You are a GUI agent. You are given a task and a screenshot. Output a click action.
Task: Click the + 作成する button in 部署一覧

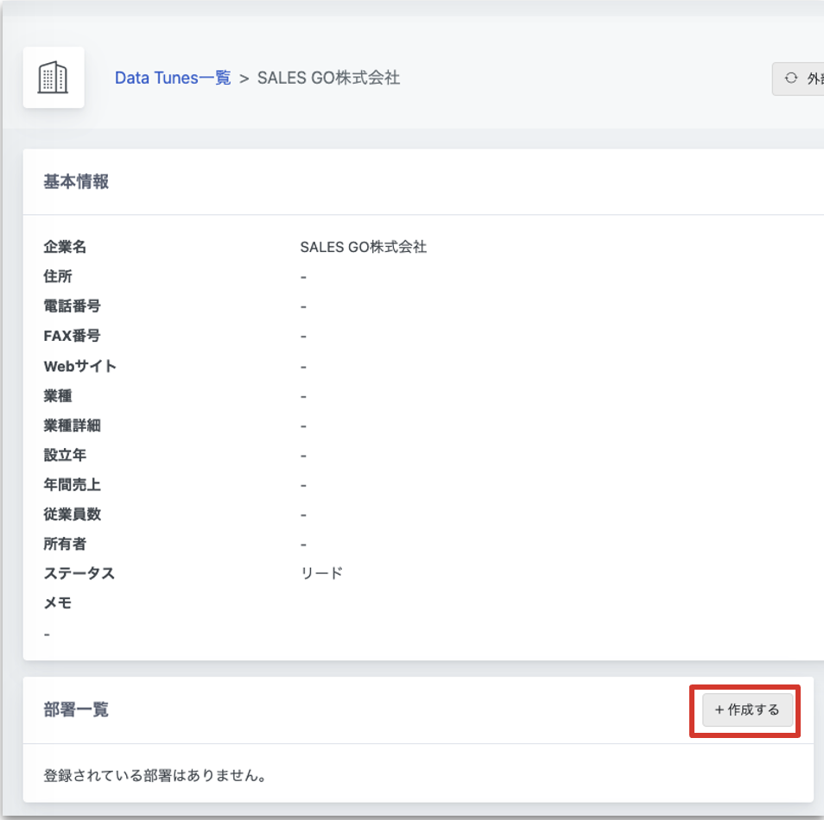coord(747,710)
